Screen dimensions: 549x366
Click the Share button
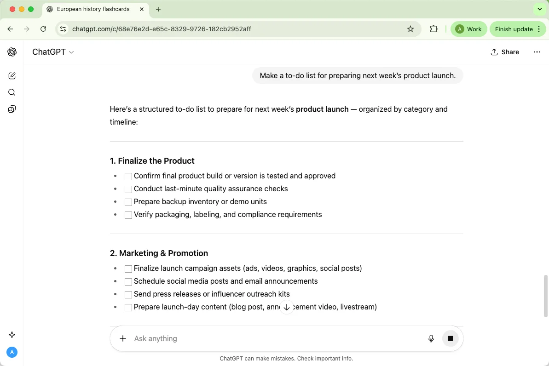coord(505,52)
